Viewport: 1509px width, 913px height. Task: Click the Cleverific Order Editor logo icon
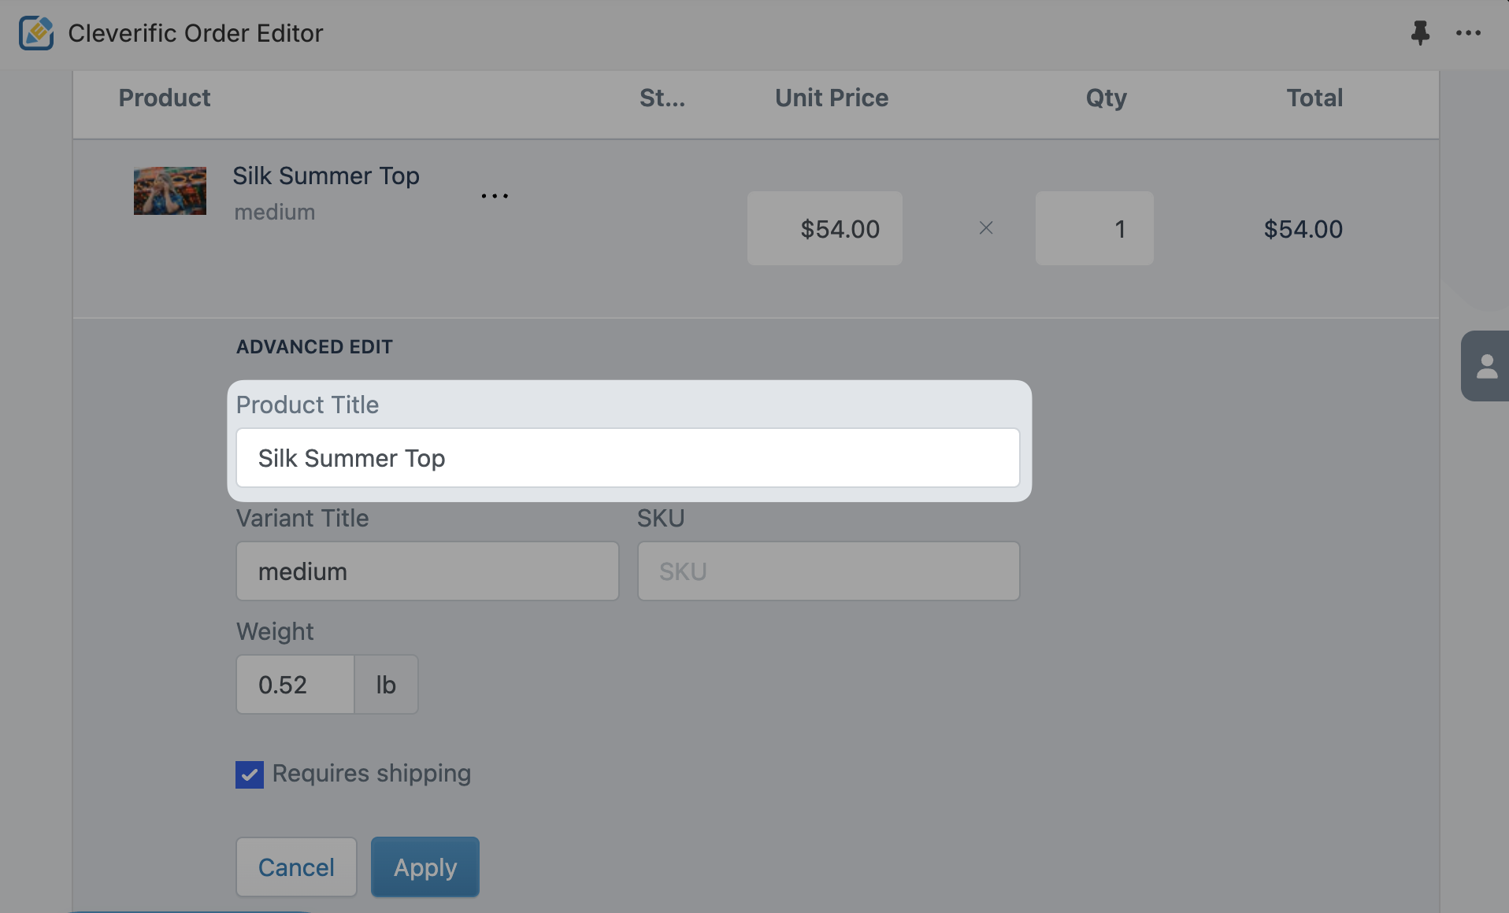pos(36,33)
